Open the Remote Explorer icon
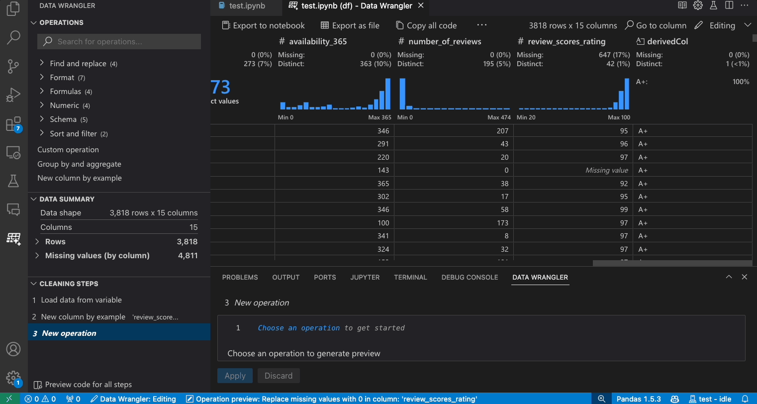Viewport: 757px width, 404px height. tap(13, 152)
